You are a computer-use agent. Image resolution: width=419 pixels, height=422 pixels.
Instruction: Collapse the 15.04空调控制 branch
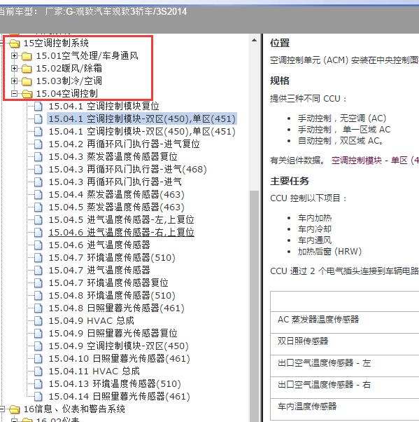(14, 93)
